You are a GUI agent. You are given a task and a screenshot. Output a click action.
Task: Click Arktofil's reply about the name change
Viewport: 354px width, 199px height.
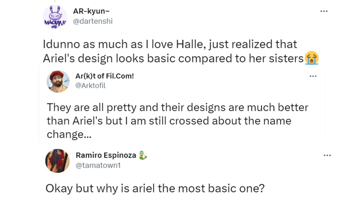[177, 121]
